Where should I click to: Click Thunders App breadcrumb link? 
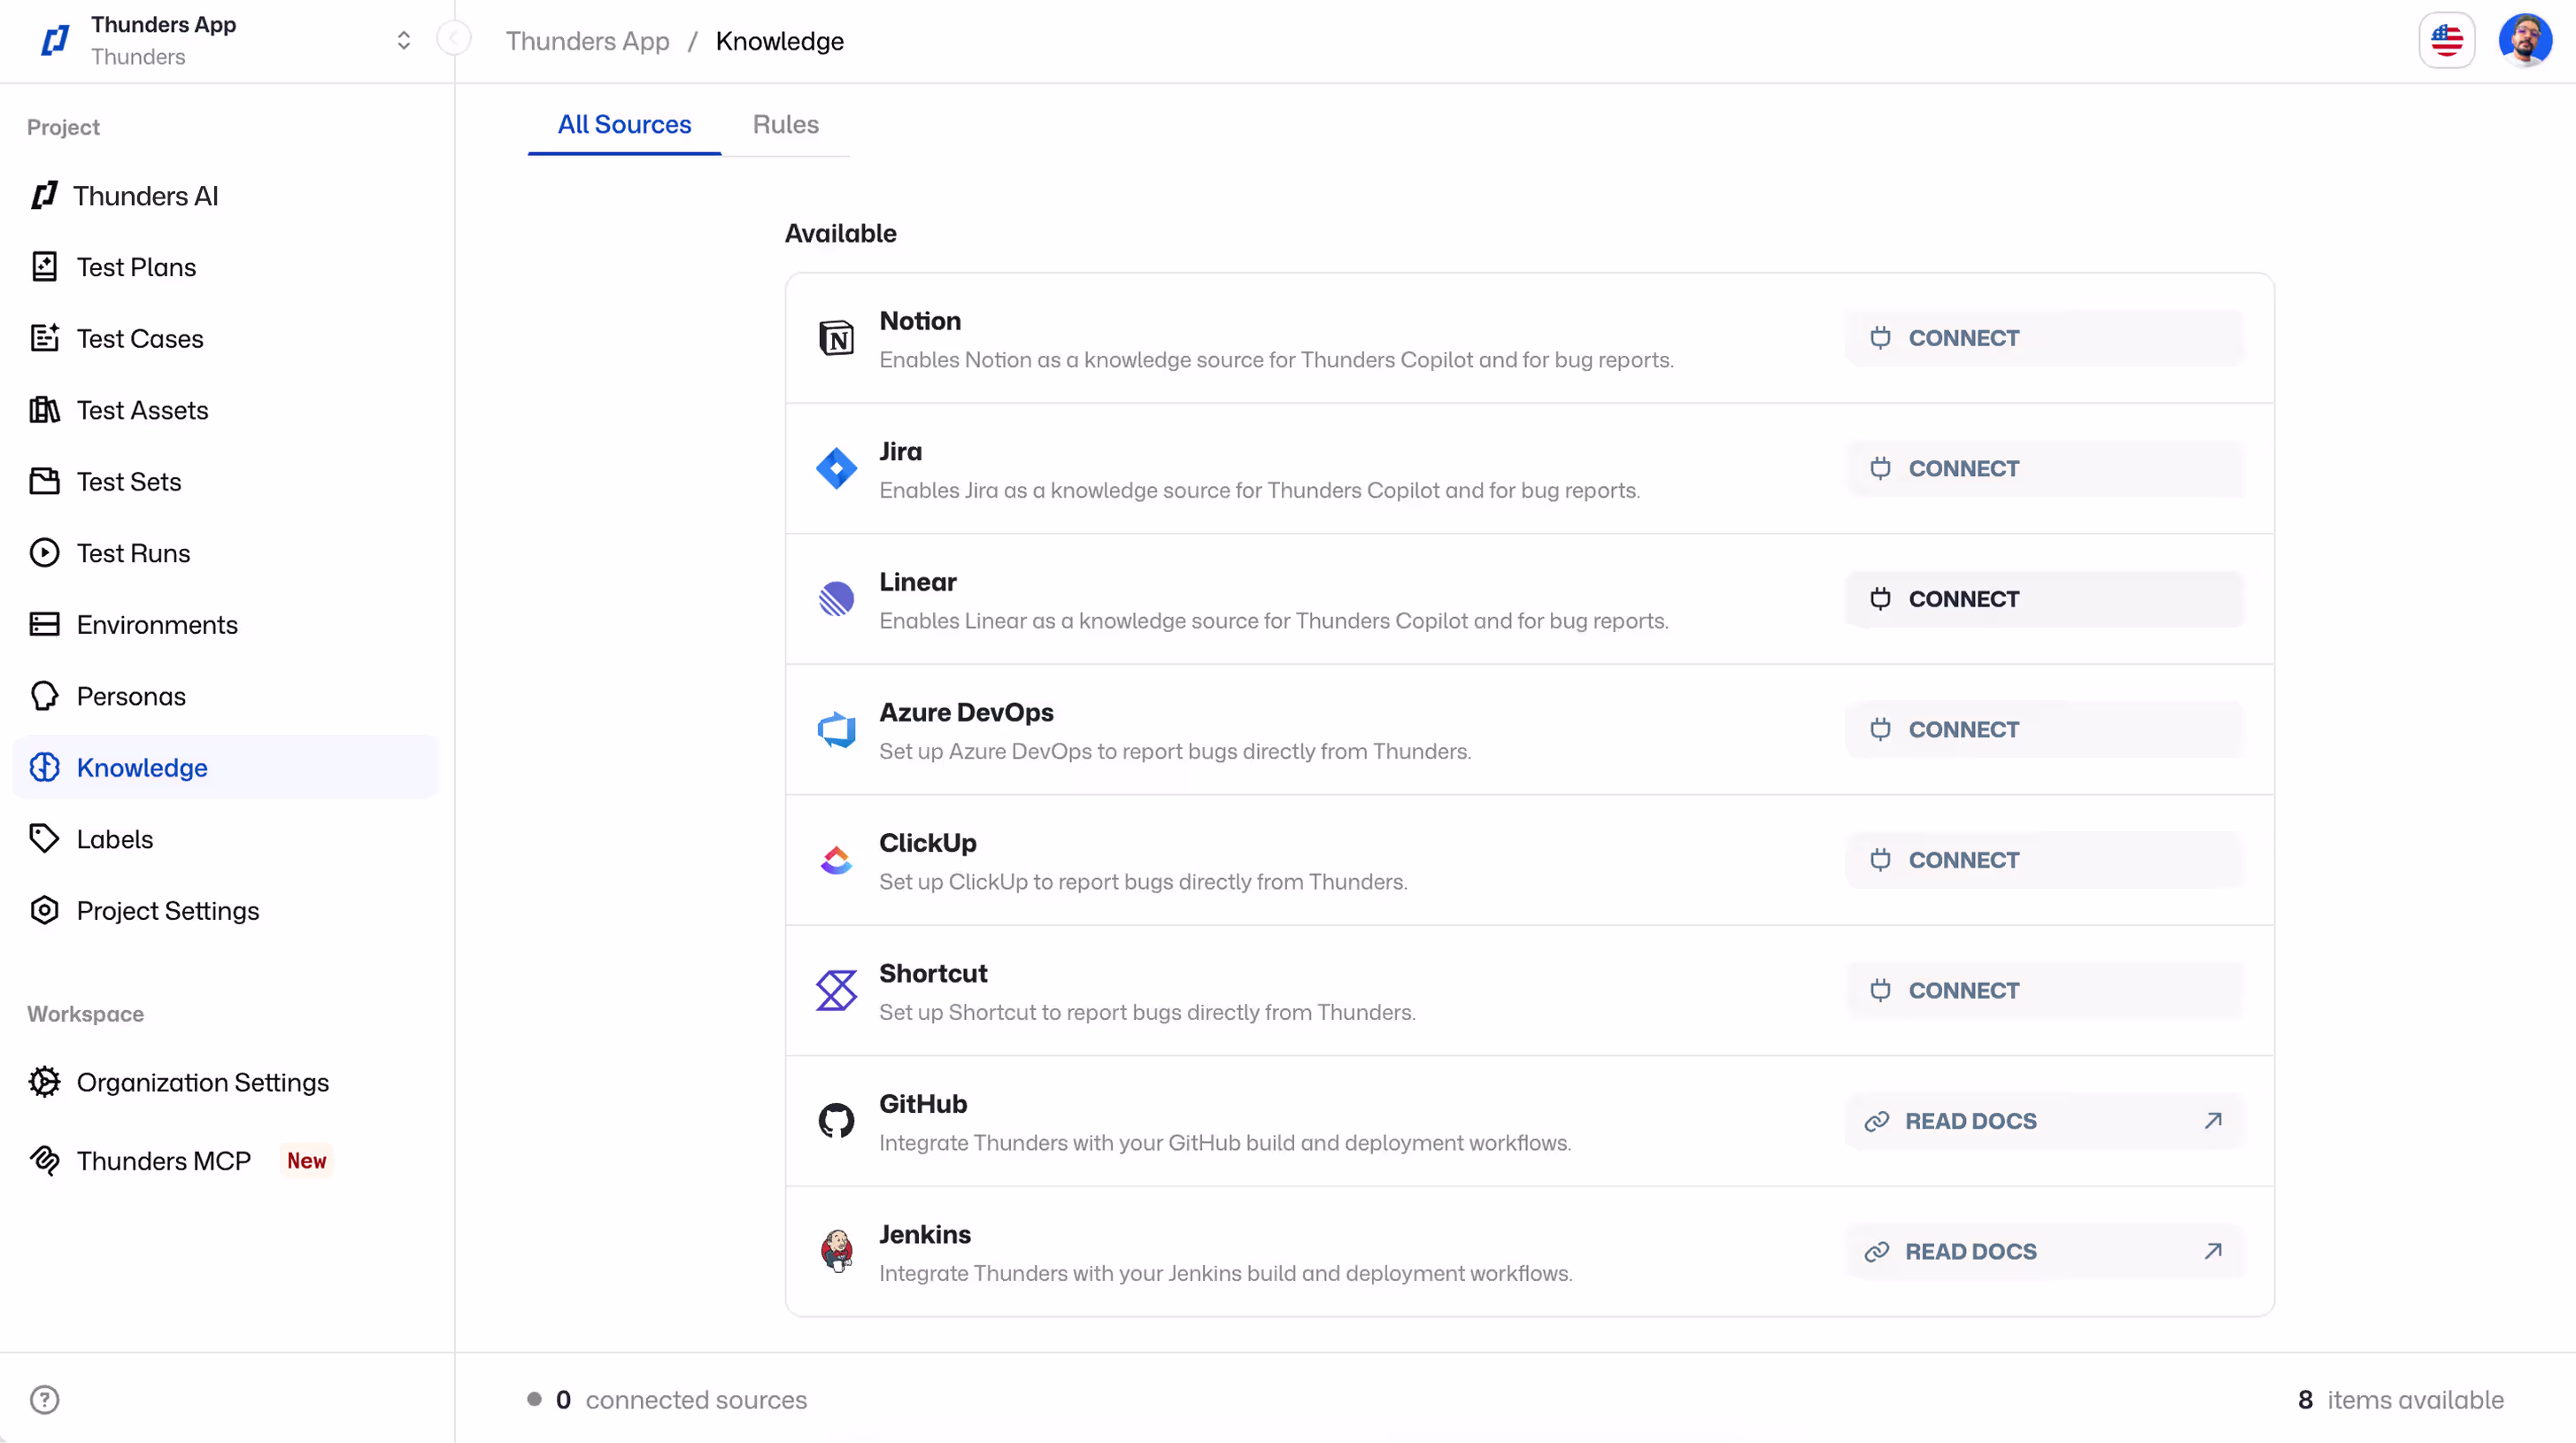587,41
